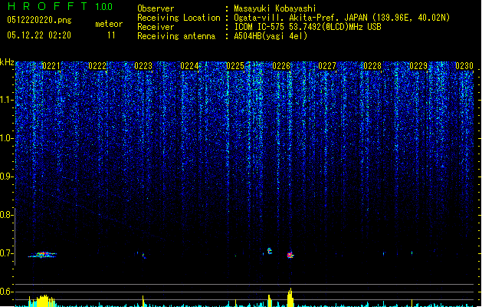The image size is (482, 307).
Task: Click observer name Masayuki Kobayashi
Action: pos(275,8)
